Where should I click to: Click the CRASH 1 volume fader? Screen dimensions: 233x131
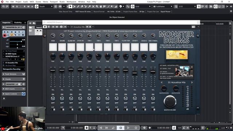(135, 73)
